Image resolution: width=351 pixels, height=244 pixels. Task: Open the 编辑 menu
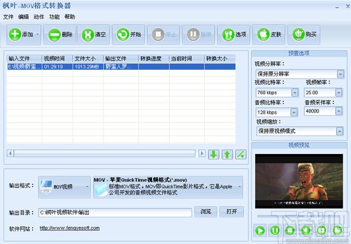click(x=24, y=17)
